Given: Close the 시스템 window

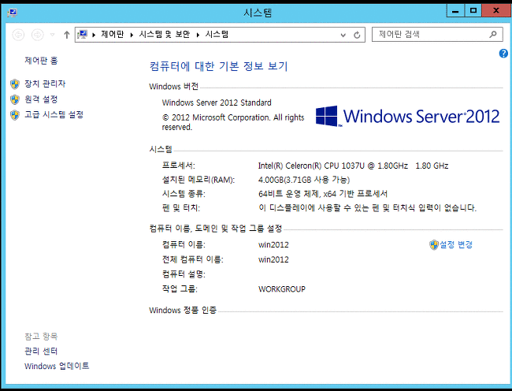Looking at the screenshot, I should coord(496,11).
